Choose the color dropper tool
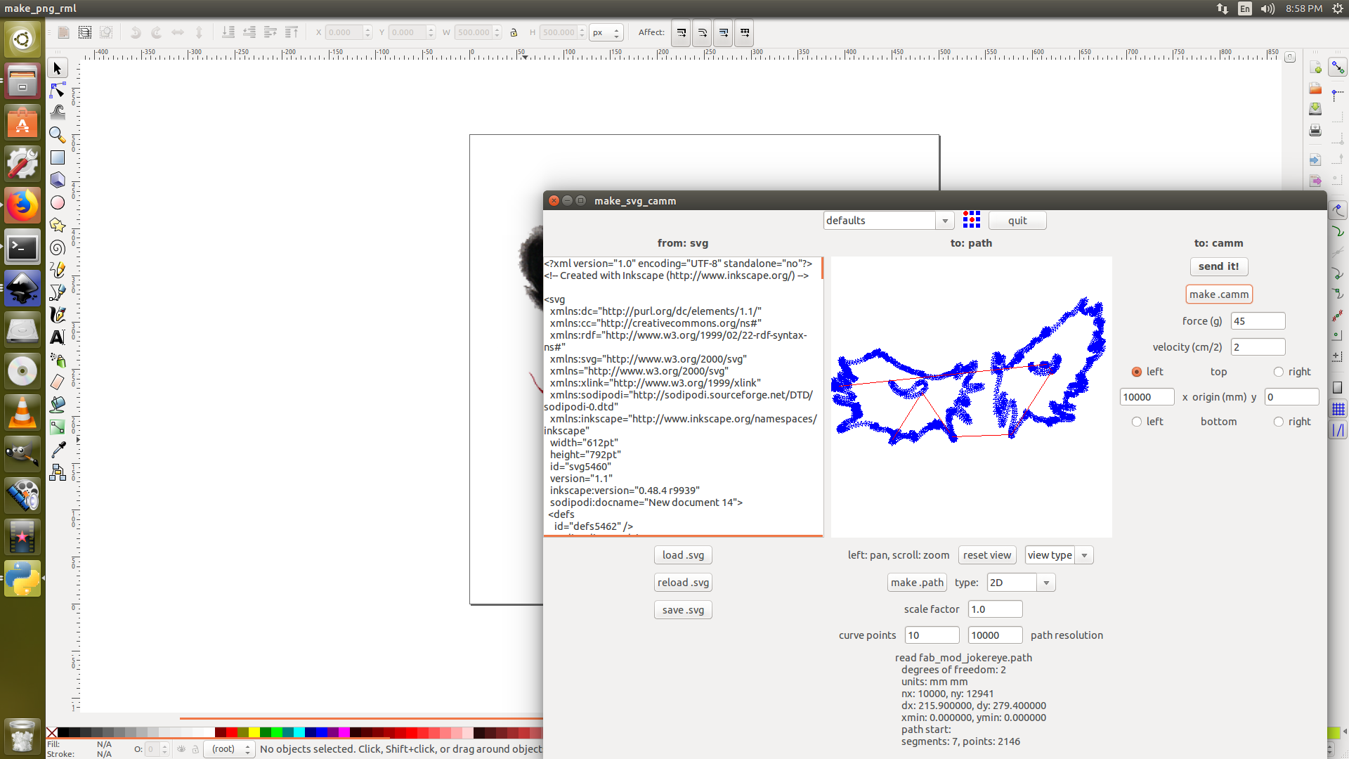Viewport: 1349px width, 759px height. click(58, 450)
